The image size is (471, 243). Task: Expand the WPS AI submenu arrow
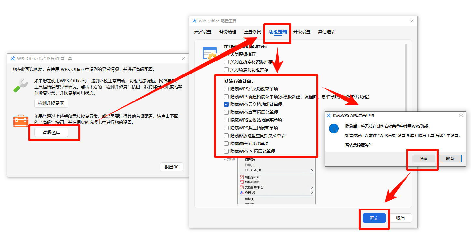pyautogui.click(x=312, y=192)
